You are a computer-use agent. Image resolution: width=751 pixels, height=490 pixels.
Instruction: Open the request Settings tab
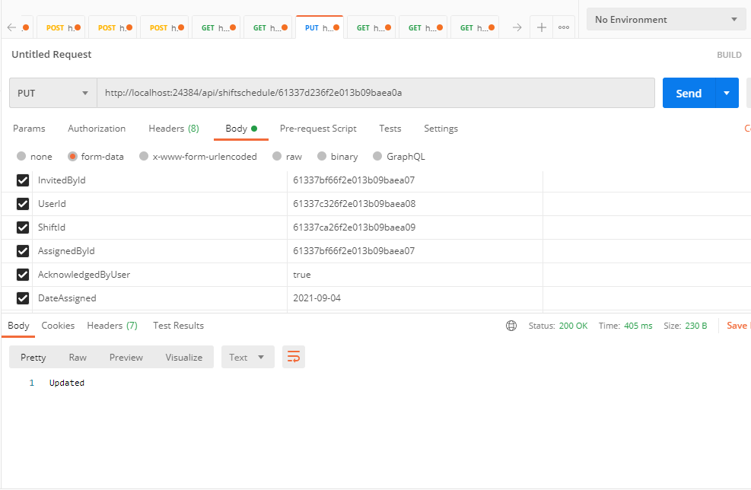click(441, 129)
